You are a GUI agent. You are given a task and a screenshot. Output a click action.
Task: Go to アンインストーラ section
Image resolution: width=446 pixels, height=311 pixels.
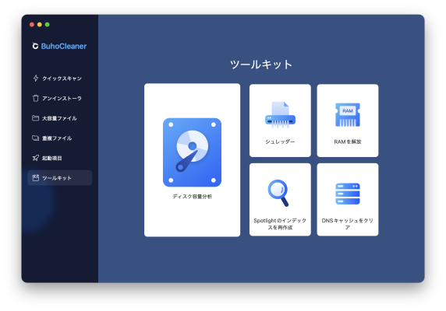tap(60, 99)
